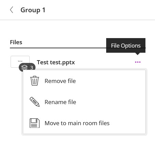
Task: Select the Remove file menu entry
Action: (x=84, y=81)
